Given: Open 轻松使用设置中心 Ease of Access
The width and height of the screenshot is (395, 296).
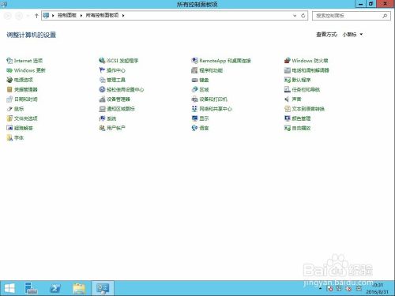Looking at the screenshot, I should [x=122, y=89].
